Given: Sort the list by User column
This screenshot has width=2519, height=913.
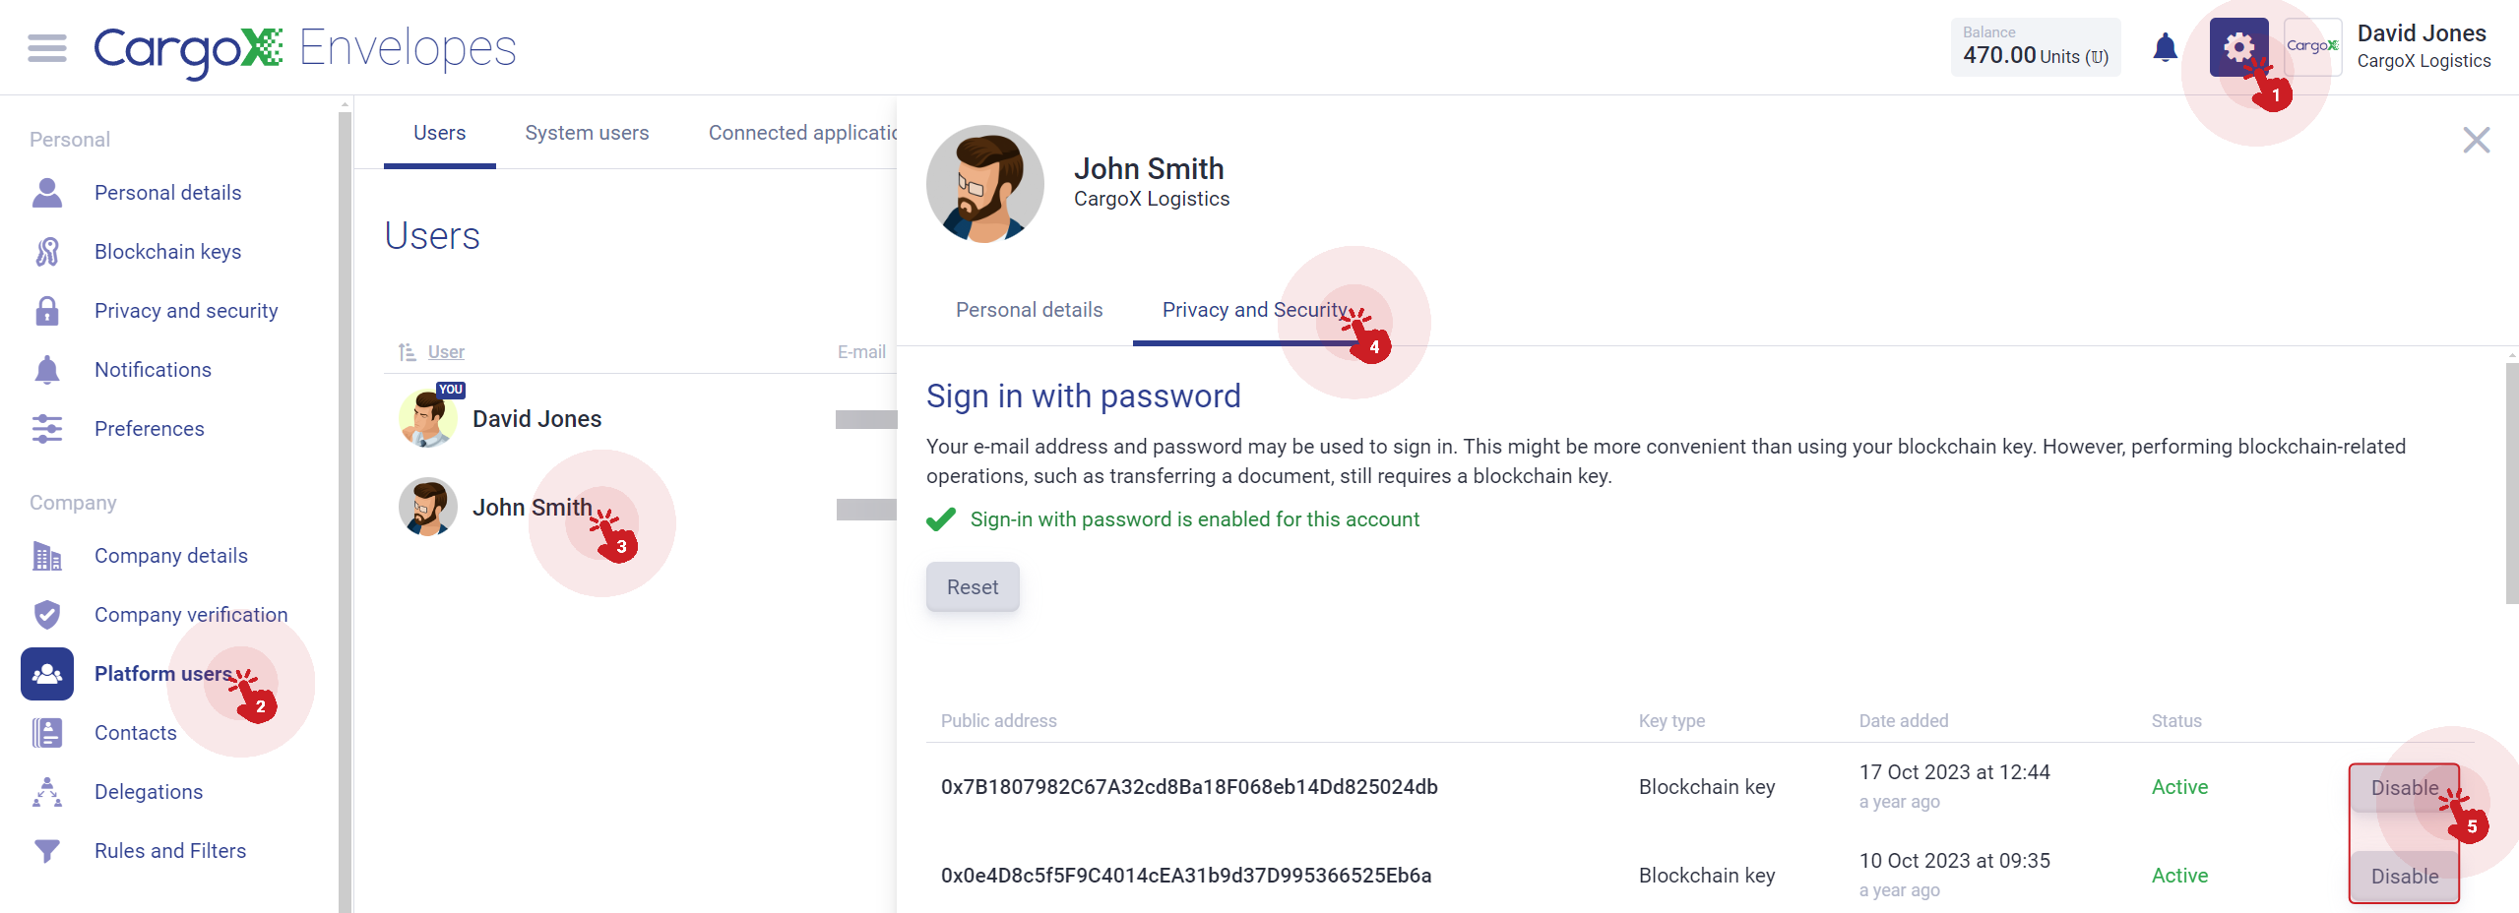Looking at the screenshot, I should [445, 352].
